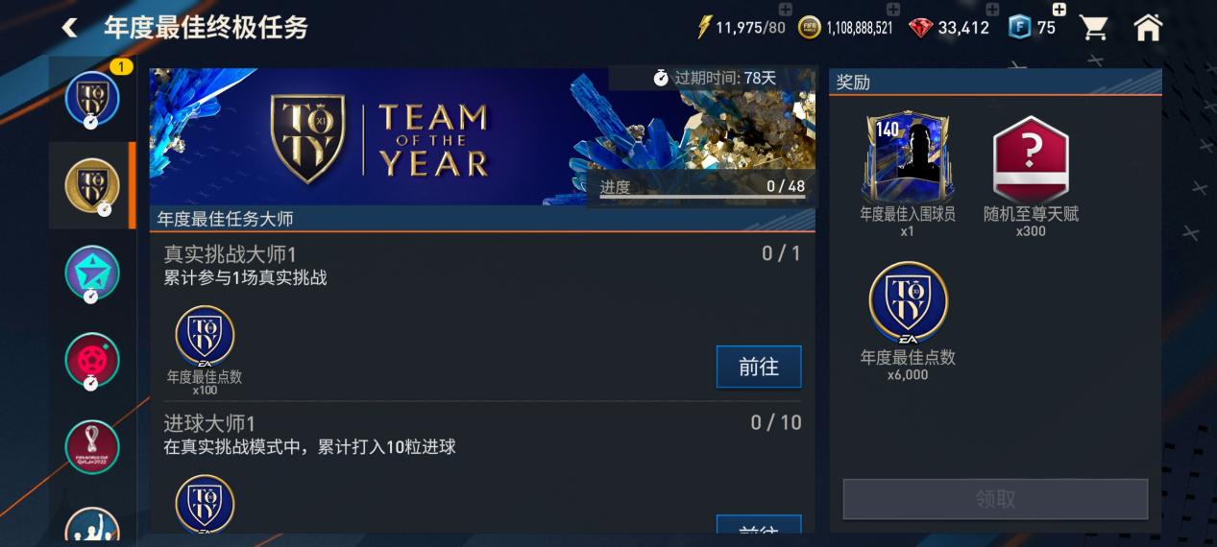
Task: Return to the home screen icon
Action: tap(1149, 28)
